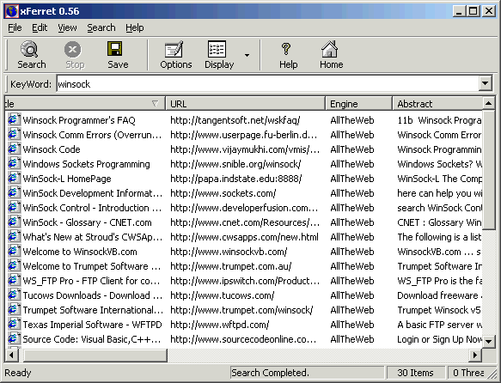Click abstract 'Download freeware' cell
The height and width of the screenshot is (383, 501).
point(440,295)
